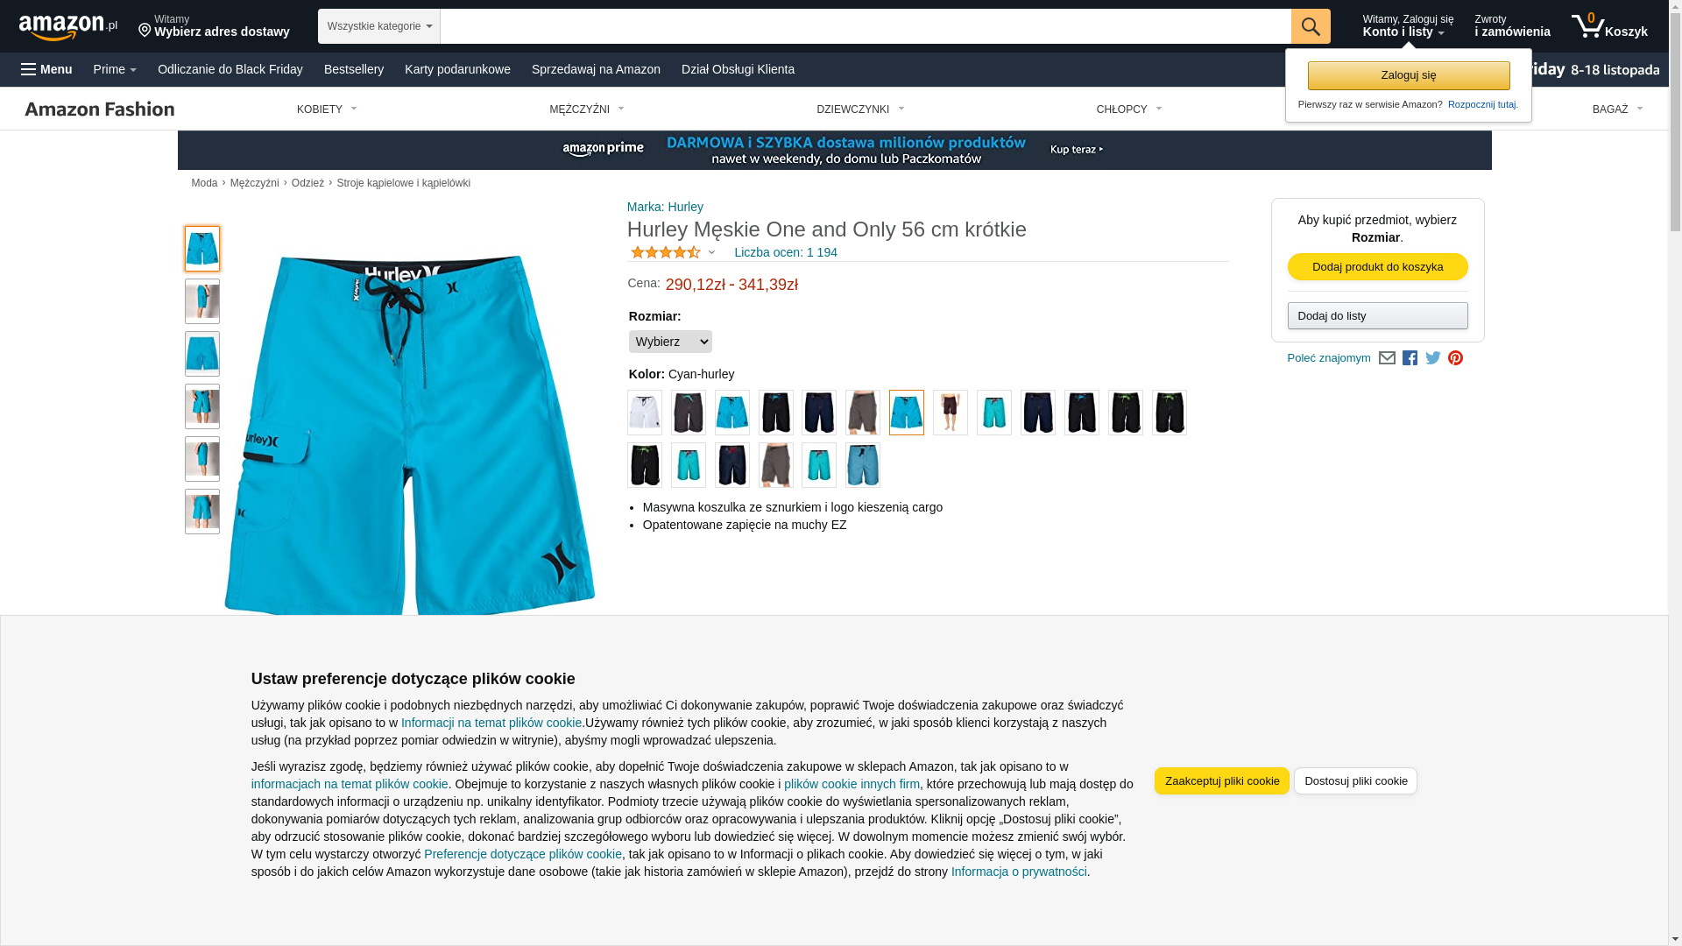Viewport: 1682px width, 946px height.
Task: Open the DZIEWCZYNKI fashion category menu
Action: [x=860, y=109]
